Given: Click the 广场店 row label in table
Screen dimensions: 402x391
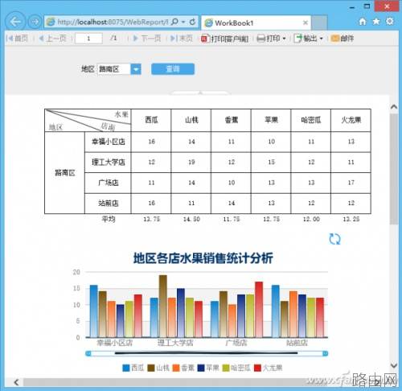Looking at the screenshot, I should point(109,183).
